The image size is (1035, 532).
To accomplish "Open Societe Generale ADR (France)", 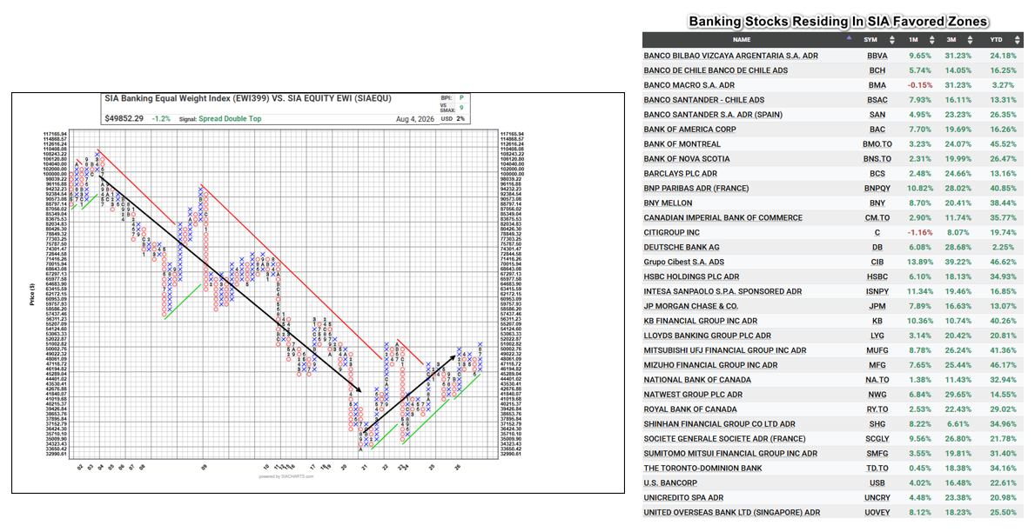I will point(725,439).
